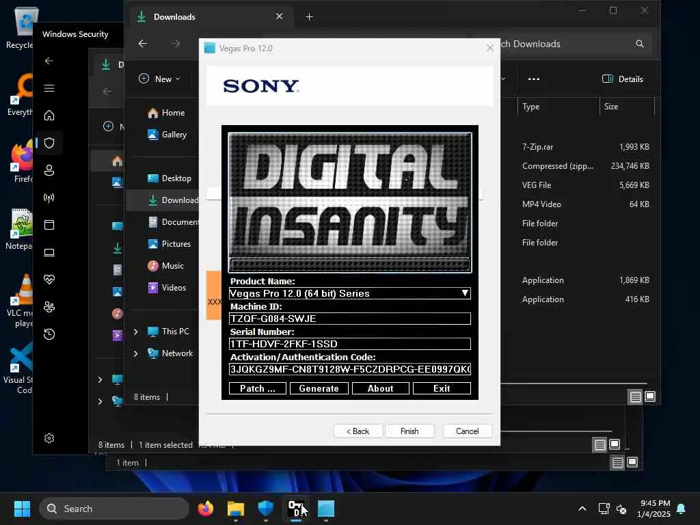The width and height of the screenshot is (700, 525).
Task: Click the muted volume tray icon
Action: click(621, 509)
